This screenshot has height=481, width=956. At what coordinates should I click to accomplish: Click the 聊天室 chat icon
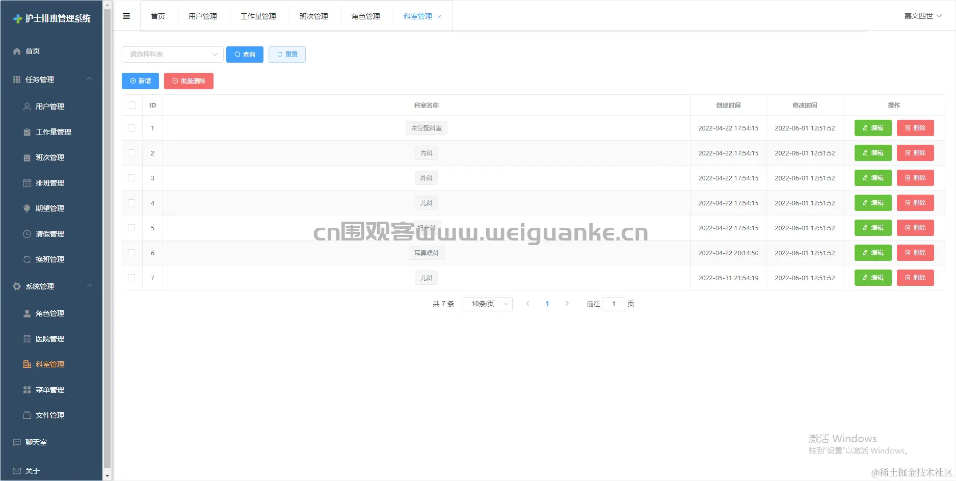(17, 442)
